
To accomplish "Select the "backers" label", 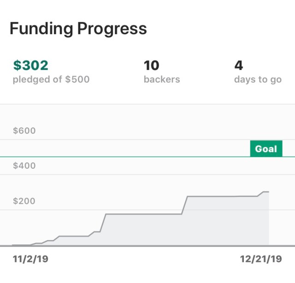I will click(162, 79).
